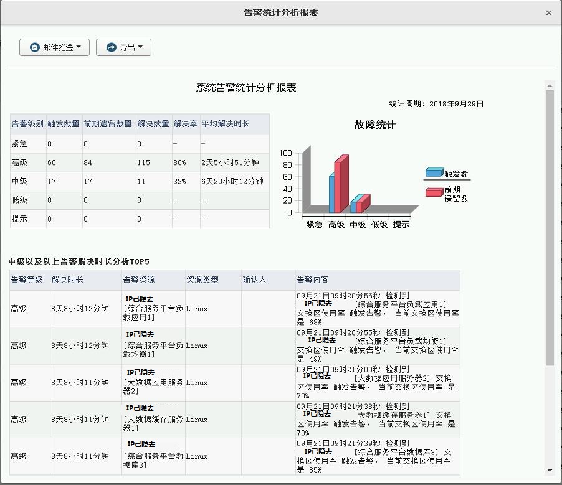Screen dimensions: 562x485
Task: Click the scrollbar up arrow icon
Action: click(550, 87)
